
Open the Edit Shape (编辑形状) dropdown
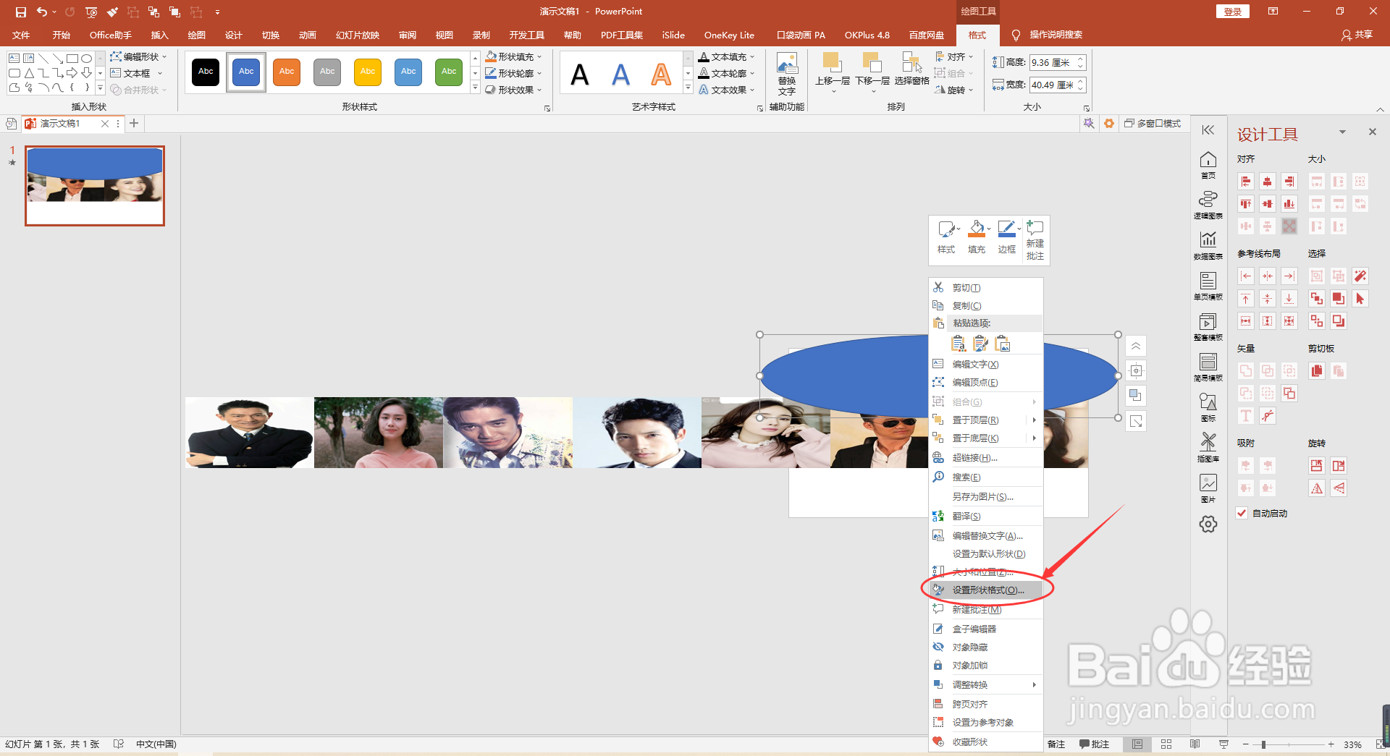(138, 56)
